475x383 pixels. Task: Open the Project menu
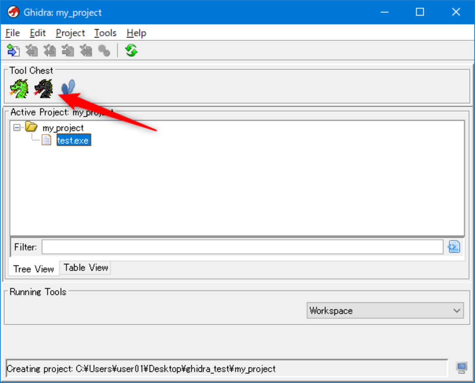click(70, 33)
